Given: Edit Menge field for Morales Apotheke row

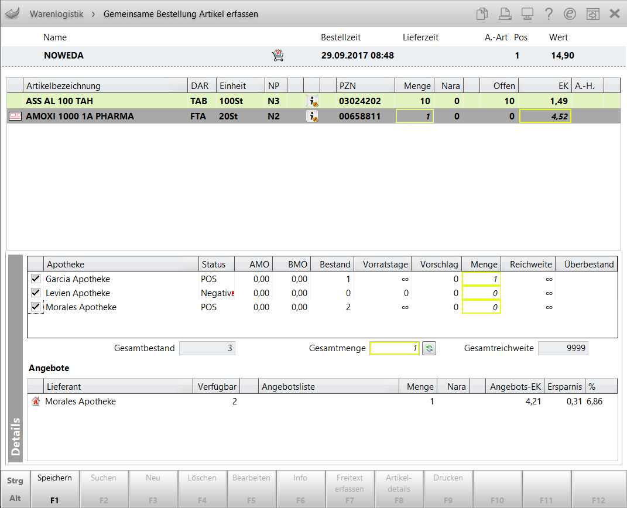Looking at the screenshot, I should [x=481, y=307].
